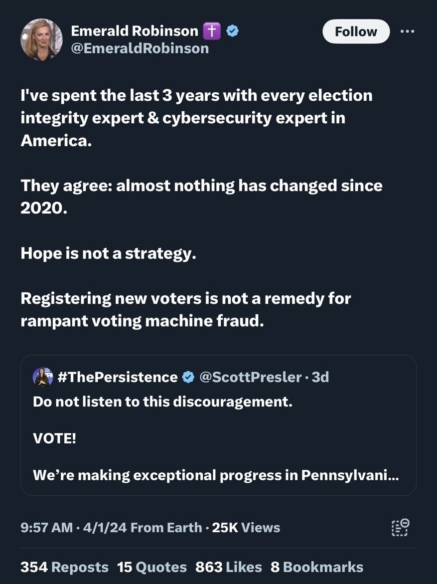View the 354 Reposts list

click(x=64, y=567)
